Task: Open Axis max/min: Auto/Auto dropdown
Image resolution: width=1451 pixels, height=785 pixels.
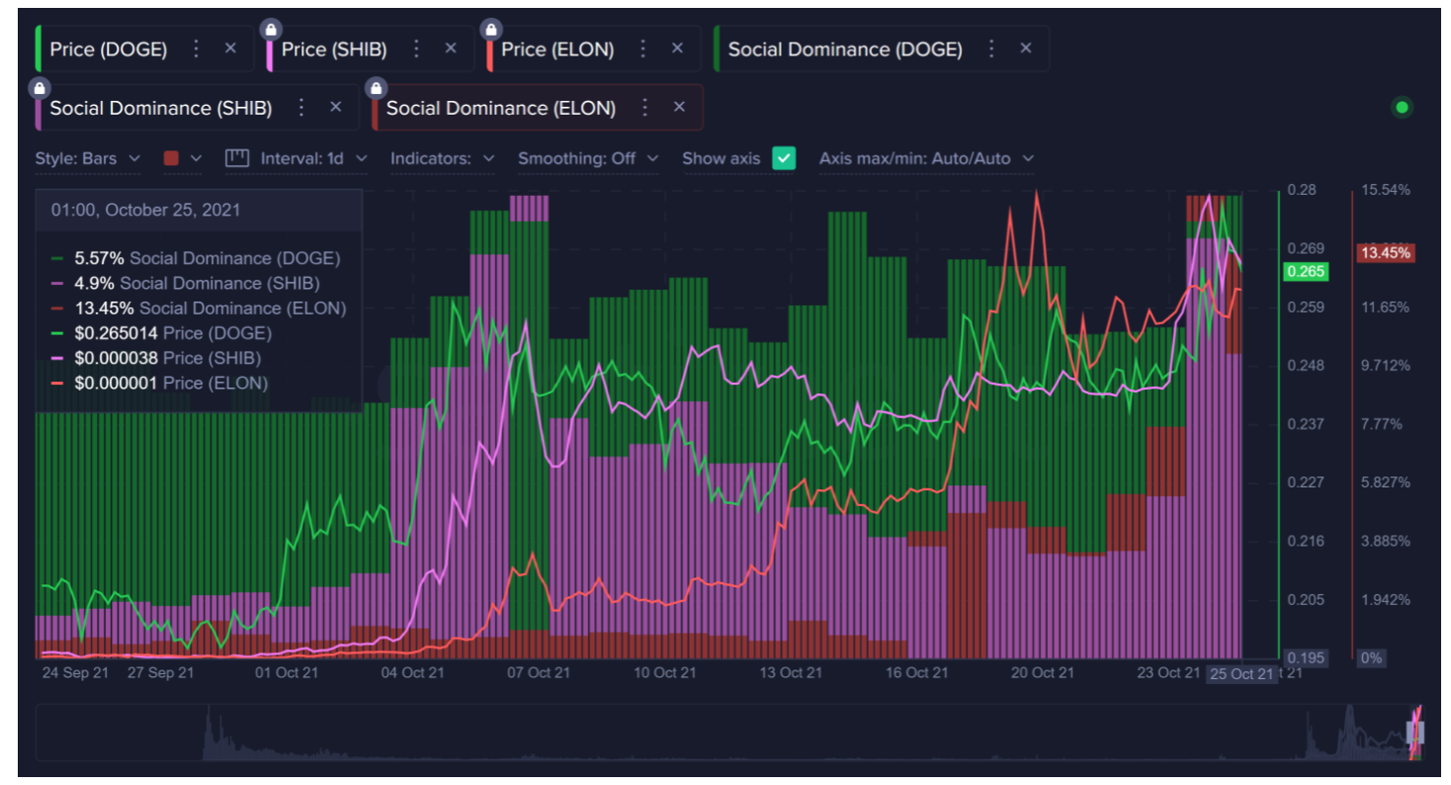Action: tap(926, 158)
